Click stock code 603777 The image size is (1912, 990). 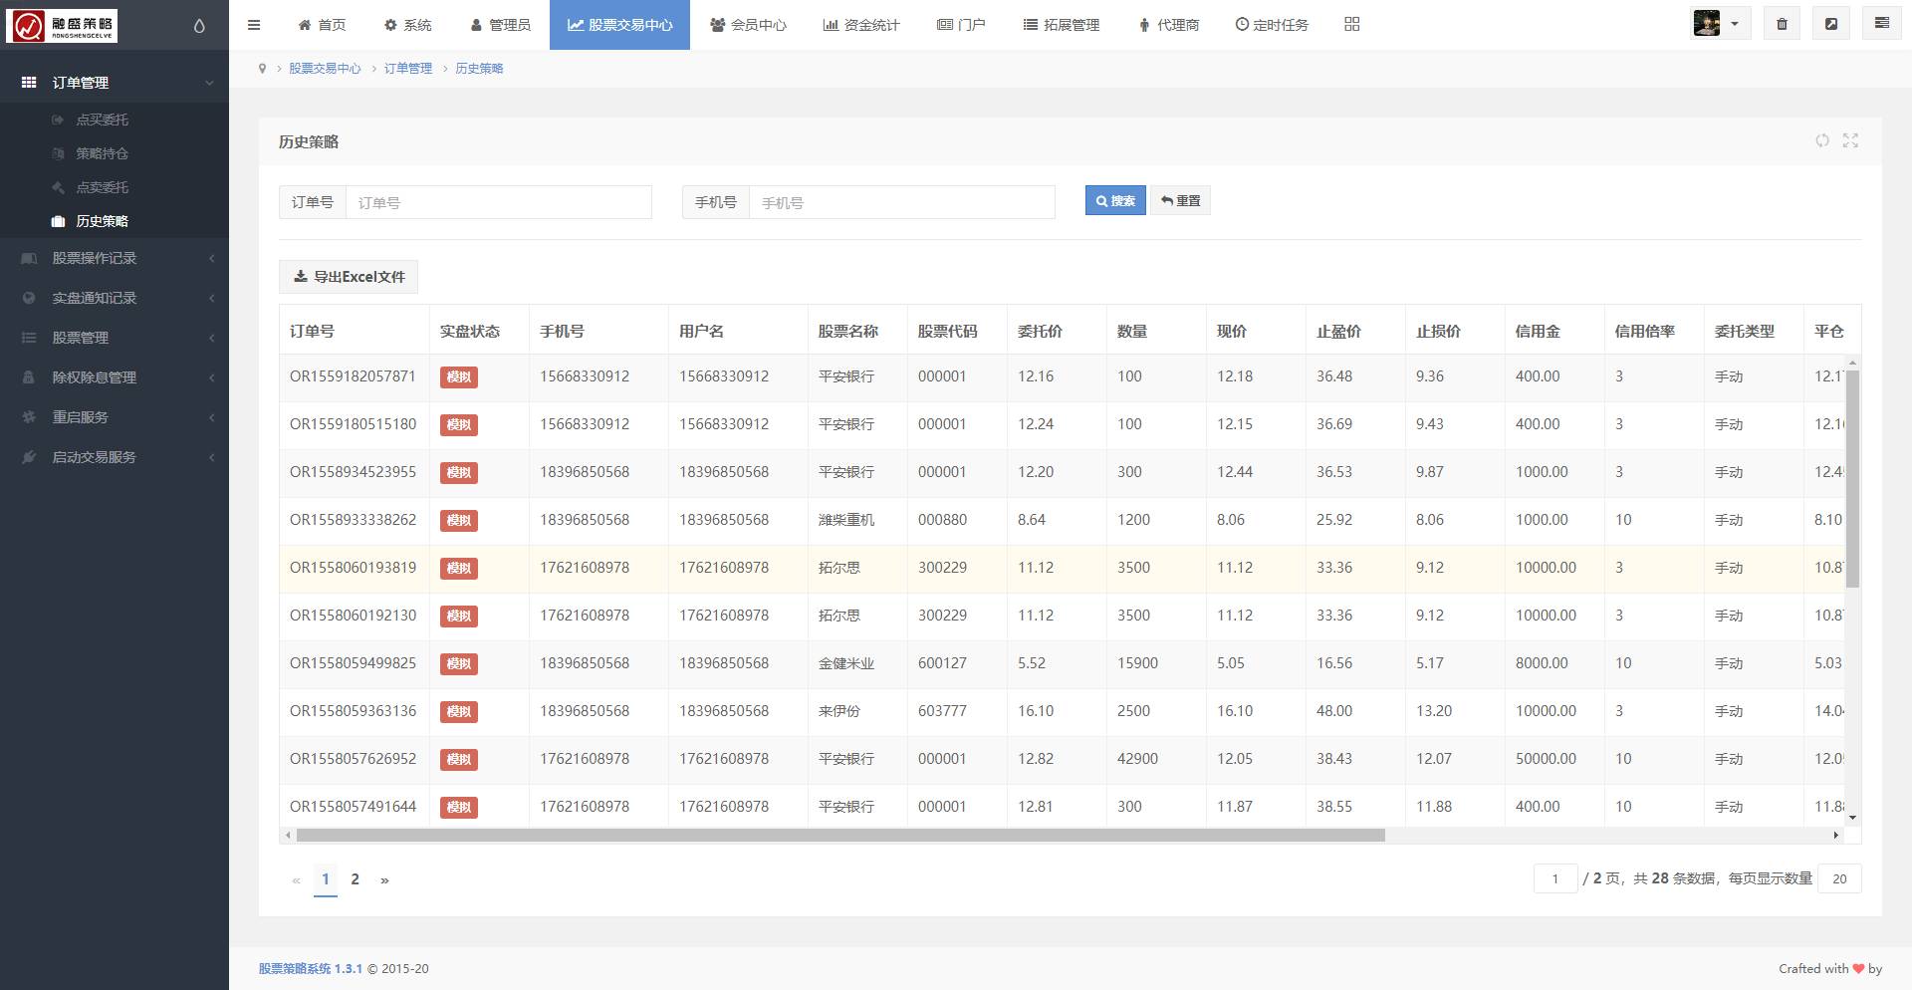tap(942, 711)
